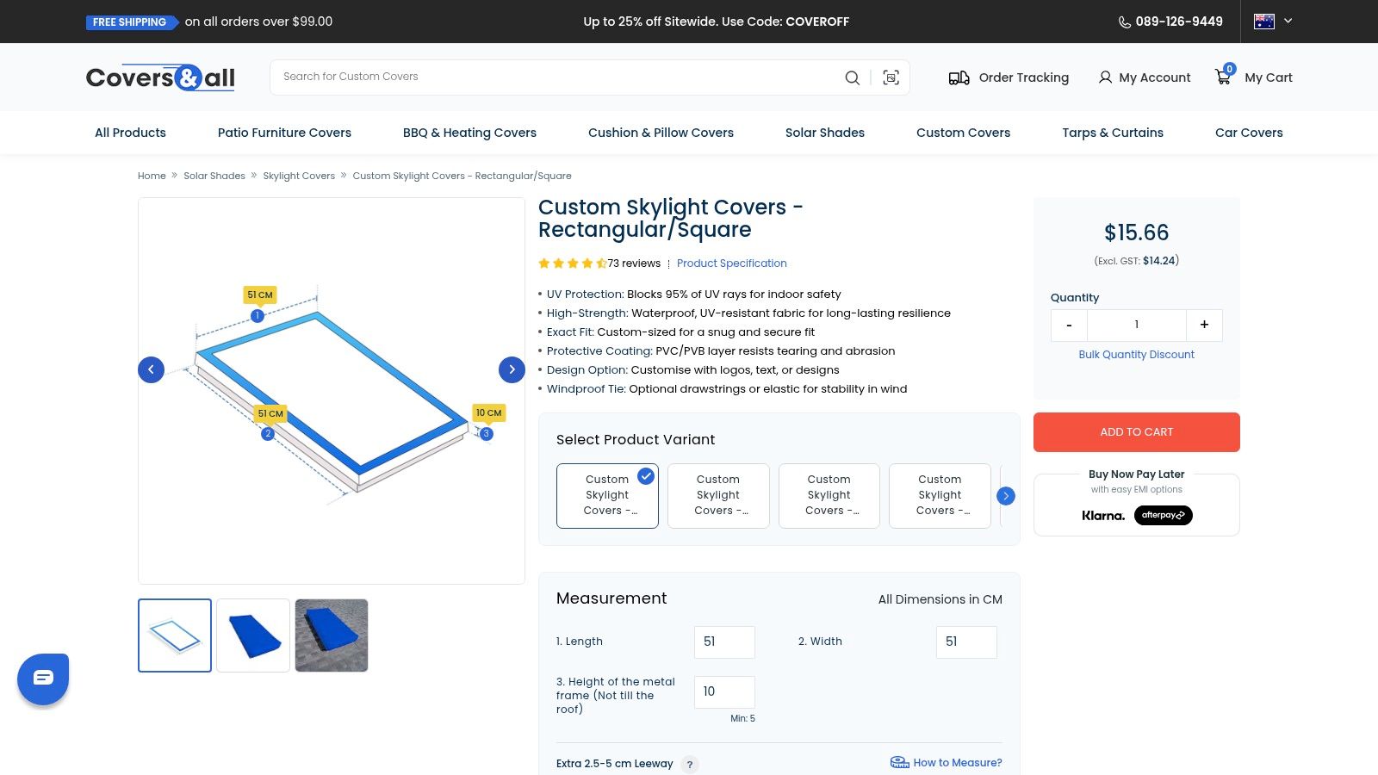1378x775 pixels.
Task: Show next product image arrow
Action: (512, 369)
